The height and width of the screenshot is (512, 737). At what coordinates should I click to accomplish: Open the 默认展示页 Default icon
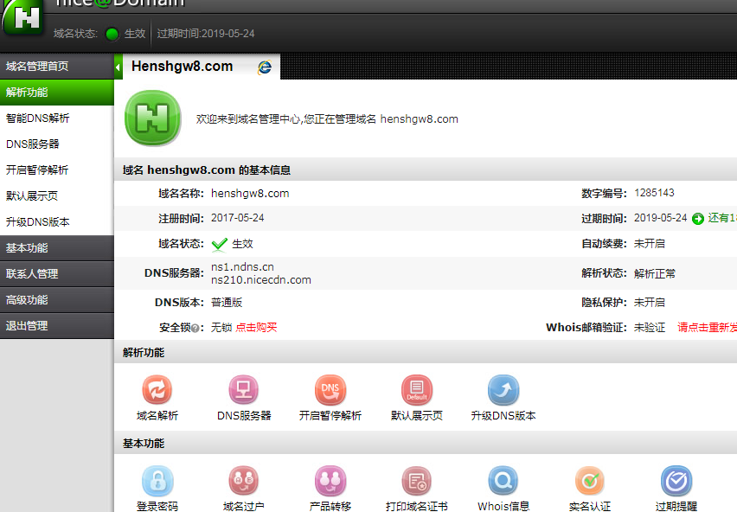[x=416, y=390]
